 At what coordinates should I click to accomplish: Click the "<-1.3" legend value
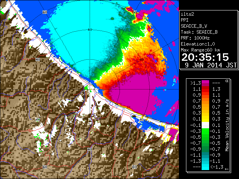tap(217, 167)
